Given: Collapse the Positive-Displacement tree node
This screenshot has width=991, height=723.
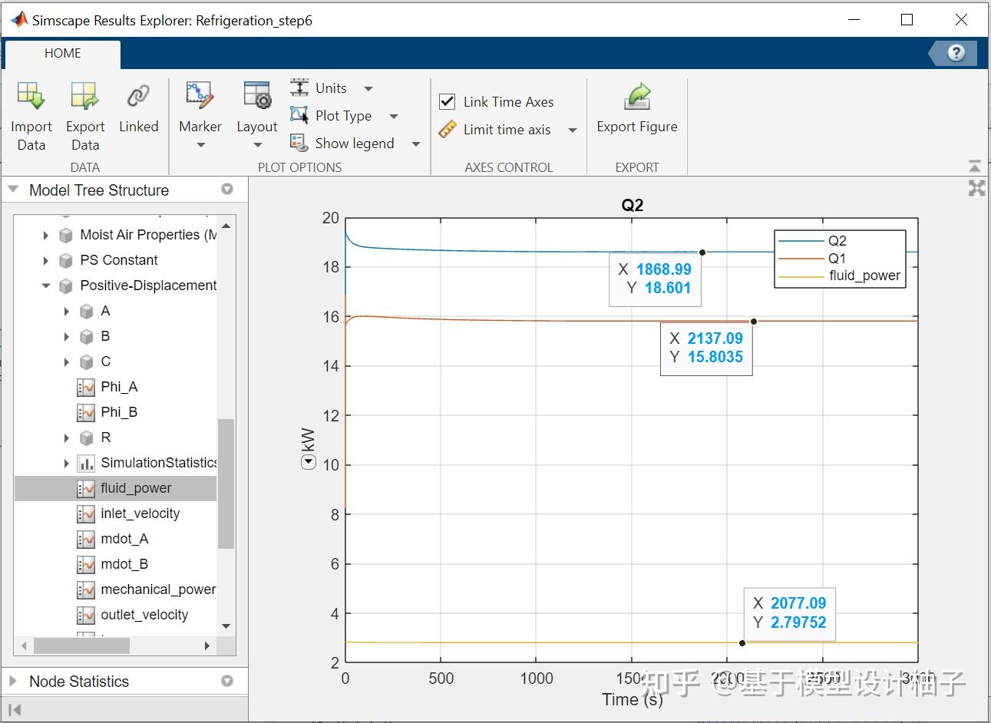Looking at the screenshot, I should coord(46,286).
